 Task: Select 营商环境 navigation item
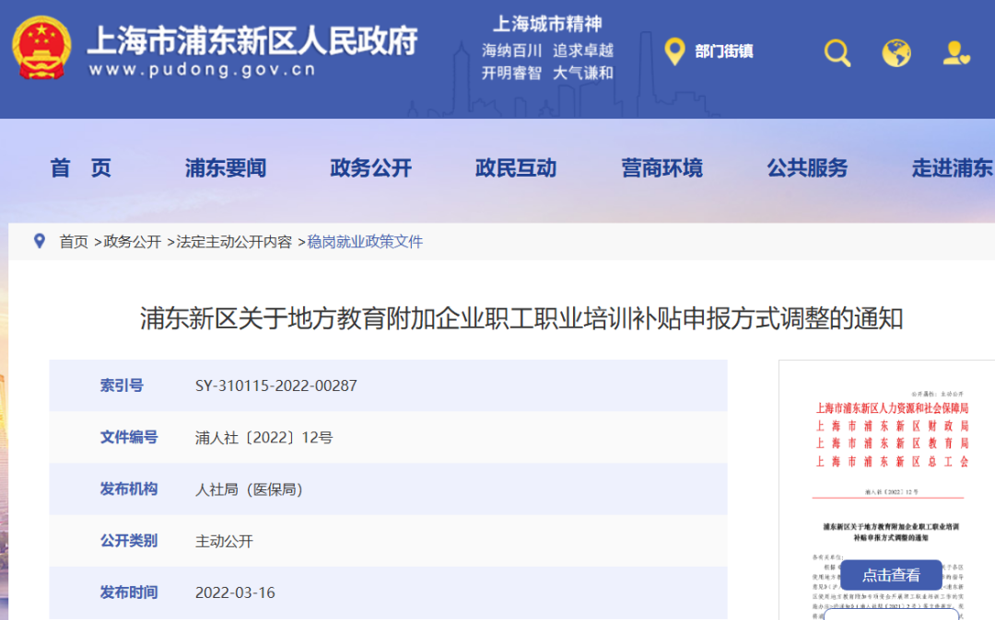[x=661, y=167]
